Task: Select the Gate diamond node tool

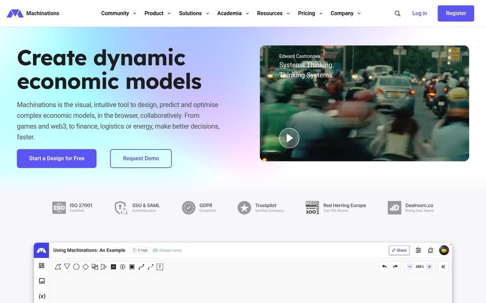Action: 86,267
